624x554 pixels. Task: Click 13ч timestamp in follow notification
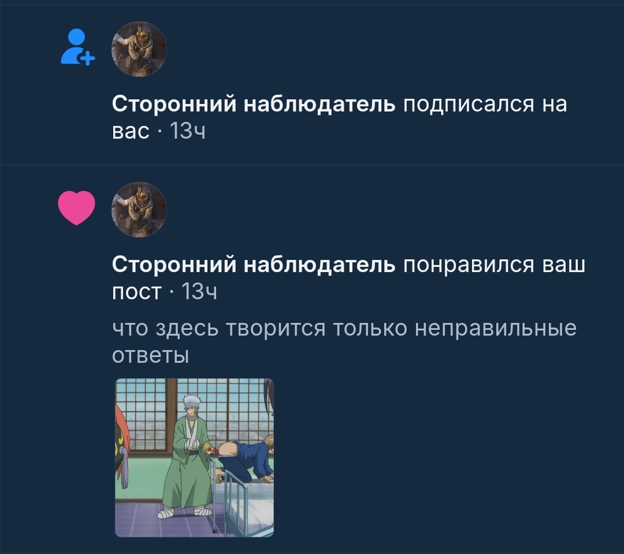point(187,131)
